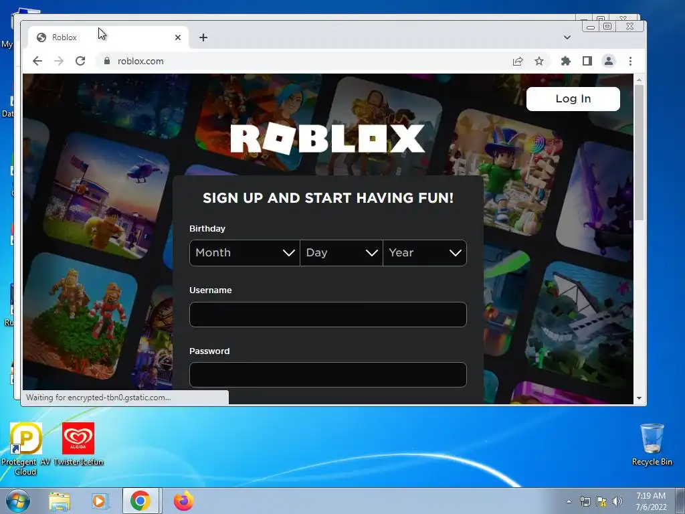Open the Day birthday dropdown
Image resolution: width=685 pixels, height=514 pixels.
[x=341, y=252]
